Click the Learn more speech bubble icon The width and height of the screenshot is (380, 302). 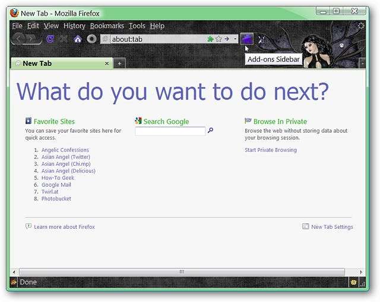[28, 227]
